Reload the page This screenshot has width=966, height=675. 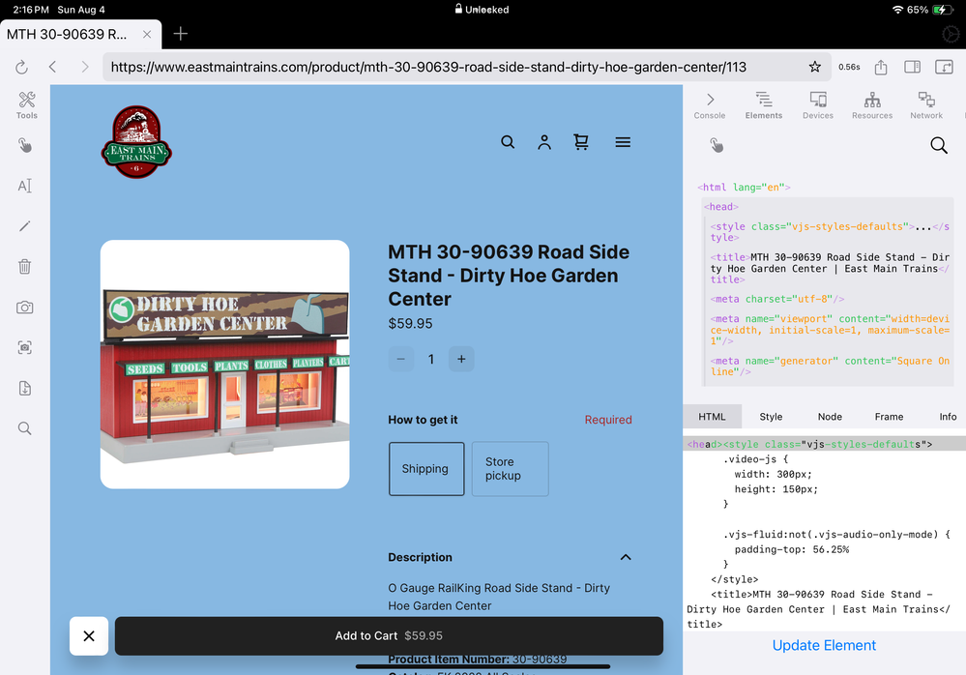(21, 67)
